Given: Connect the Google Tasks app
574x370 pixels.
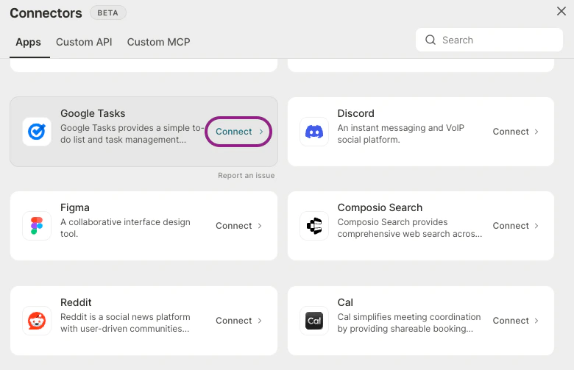Looking at the screenshot, I should (238, 132).
